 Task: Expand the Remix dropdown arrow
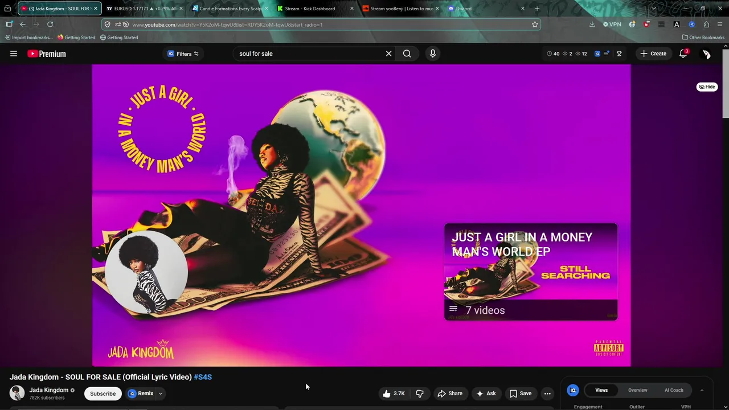(x=161, y=393)
